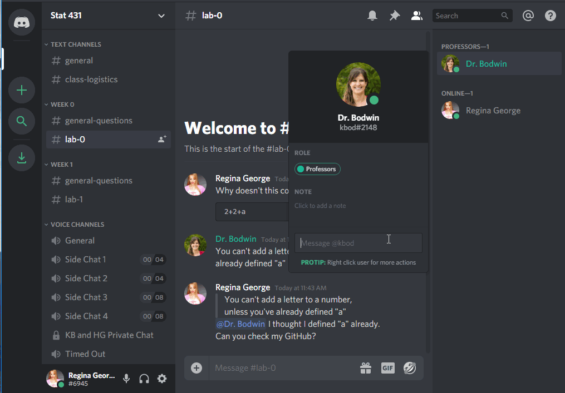
Task: Click the Message @kbod input field
Action: click(x=358, y=242)
